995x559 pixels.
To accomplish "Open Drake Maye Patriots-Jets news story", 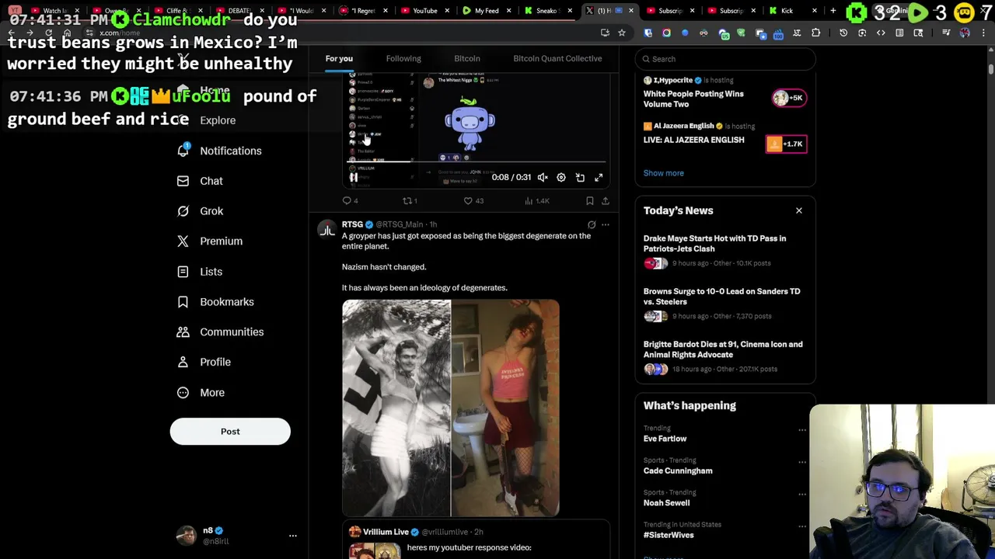I will click(725, 252).
